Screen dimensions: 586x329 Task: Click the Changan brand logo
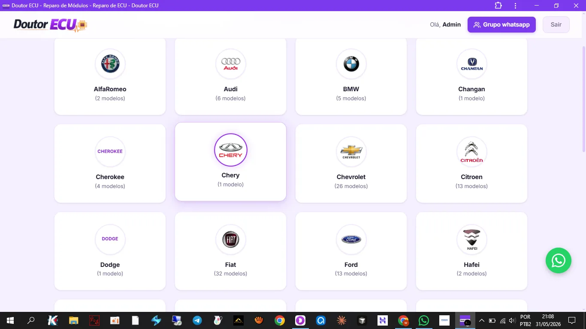[472, 64]
